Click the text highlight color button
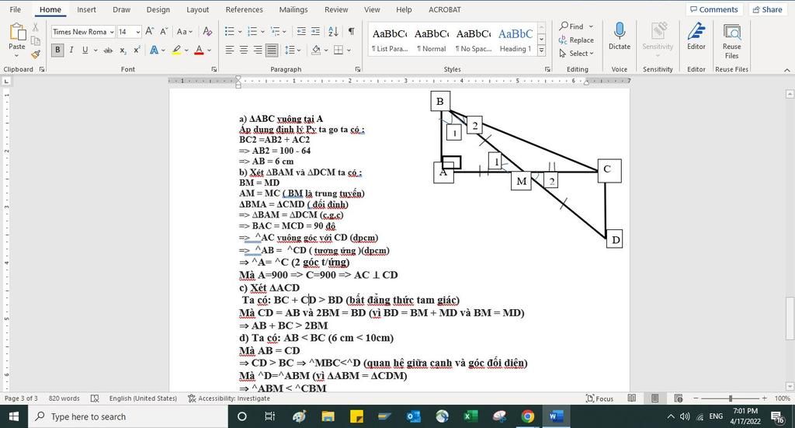 (176, 50)
